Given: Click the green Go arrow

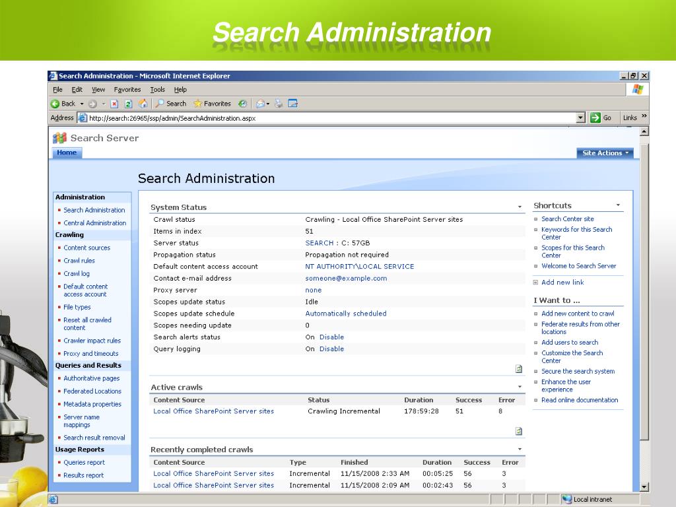Looking at the screenshot, I should [x=595, y=118].
